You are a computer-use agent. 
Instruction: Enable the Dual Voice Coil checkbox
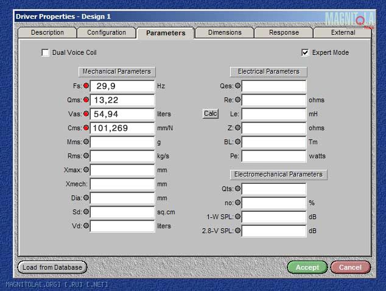pos(45,53)
